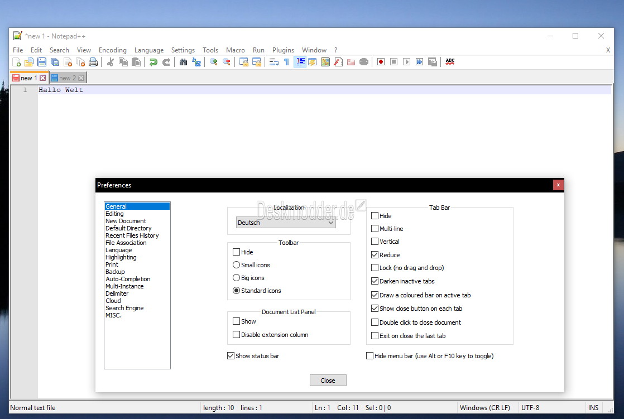
Task: Start macro recording with red dot icon
Action: [381, 62]
